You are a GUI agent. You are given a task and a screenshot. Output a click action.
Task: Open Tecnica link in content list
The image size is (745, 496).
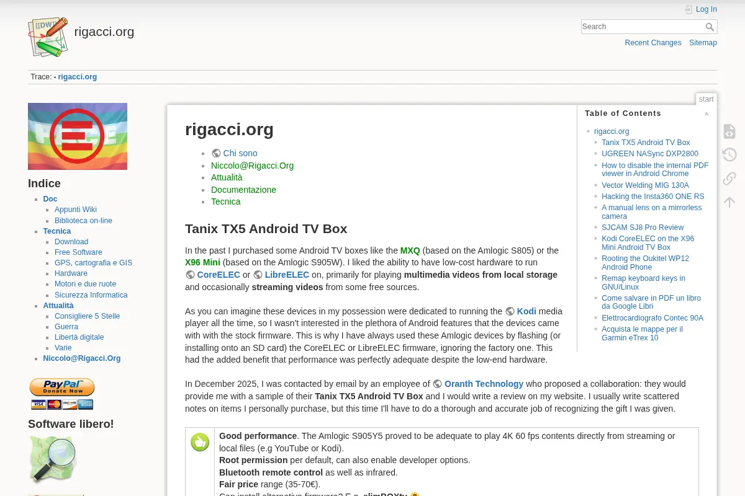point(225,201)
